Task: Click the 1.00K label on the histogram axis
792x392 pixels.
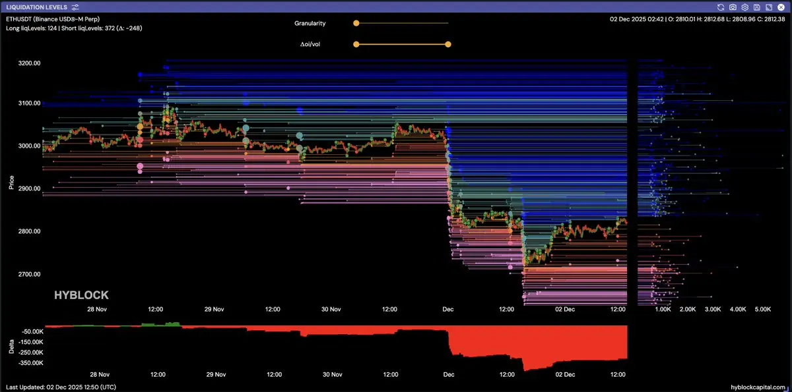Action: click(x=663, y=309)
